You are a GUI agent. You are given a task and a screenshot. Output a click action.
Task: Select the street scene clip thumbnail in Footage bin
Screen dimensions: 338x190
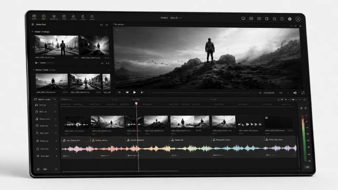coord(57,45)
